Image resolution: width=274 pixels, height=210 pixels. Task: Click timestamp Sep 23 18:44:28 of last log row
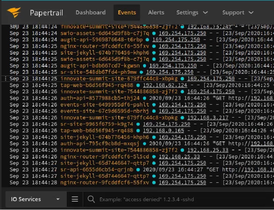click(34, 183)
